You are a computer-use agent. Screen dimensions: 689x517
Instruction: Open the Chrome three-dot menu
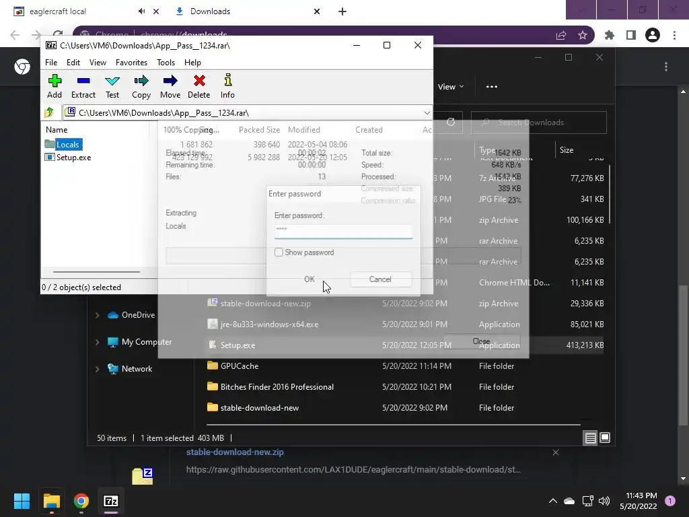(674, 35)
